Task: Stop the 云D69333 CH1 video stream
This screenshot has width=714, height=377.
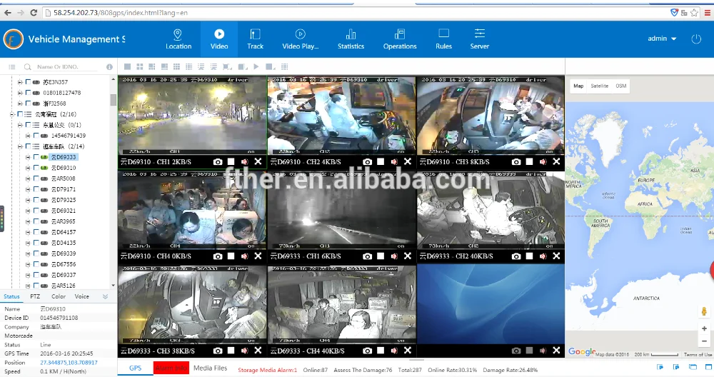Action: pos(381,256)
